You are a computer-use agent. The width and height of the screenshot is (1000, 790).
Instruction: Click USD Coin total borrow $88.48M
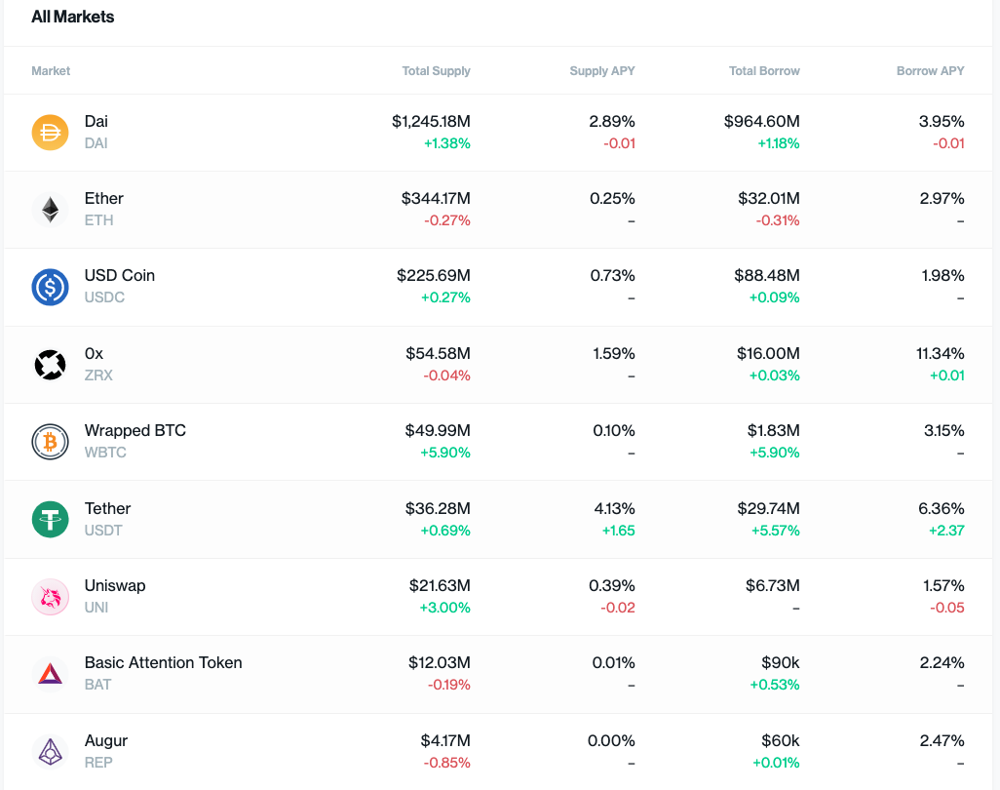tap(767, 276)
